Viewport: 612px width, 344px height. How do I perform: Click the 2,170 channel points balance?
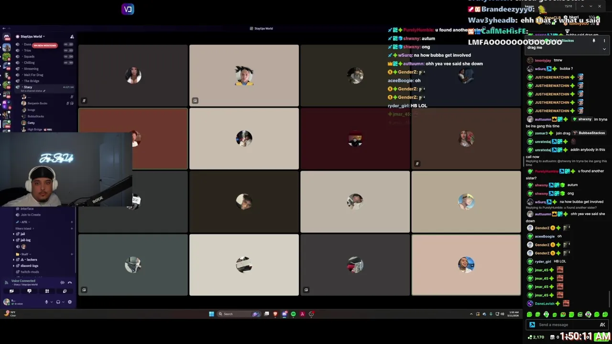[x=535, y=337]
